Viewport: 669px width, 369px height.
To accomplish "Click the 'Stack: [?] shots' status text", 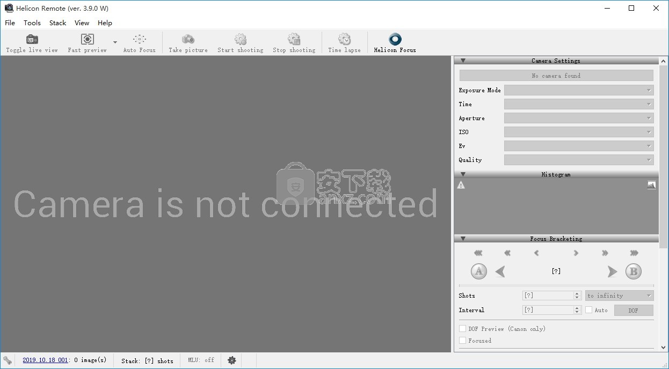I will (147, 360).
